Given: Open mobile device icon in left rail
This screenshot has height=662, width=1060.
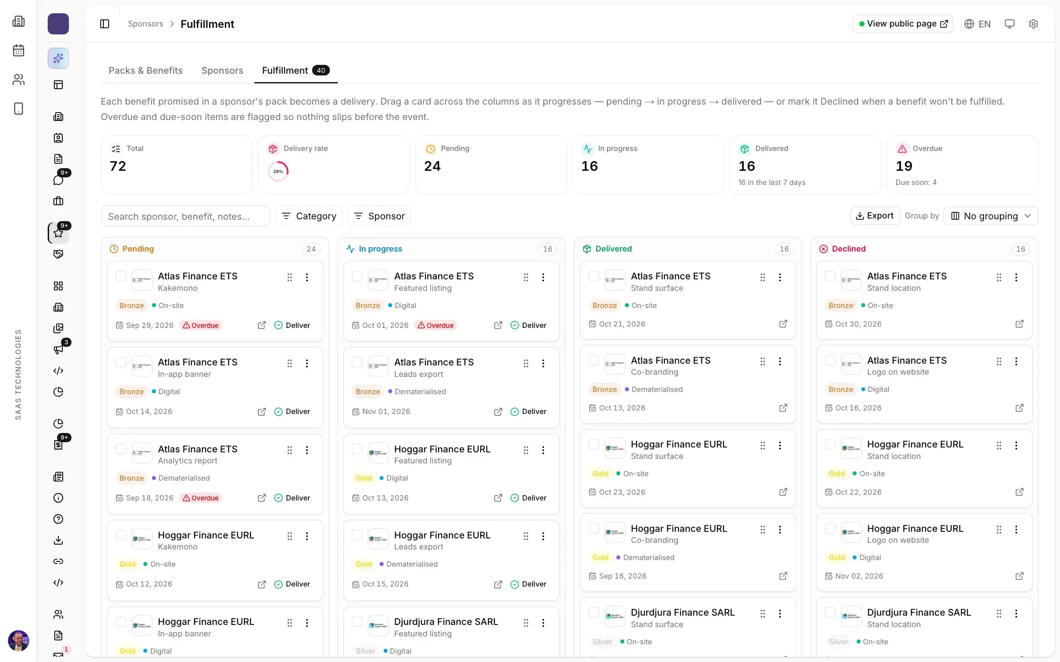Looking at the screenshot, I should pos(19,109).
